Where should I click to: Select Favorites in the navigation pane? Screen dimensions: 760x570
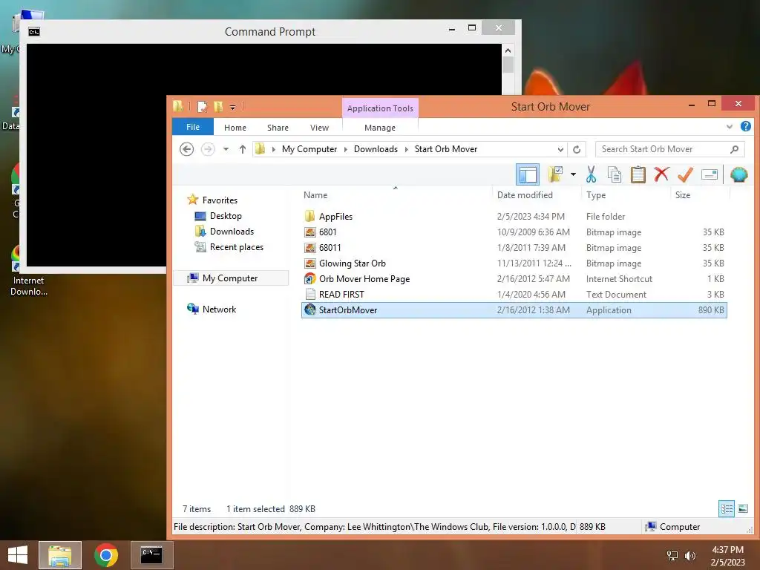[x=212, y=200]
